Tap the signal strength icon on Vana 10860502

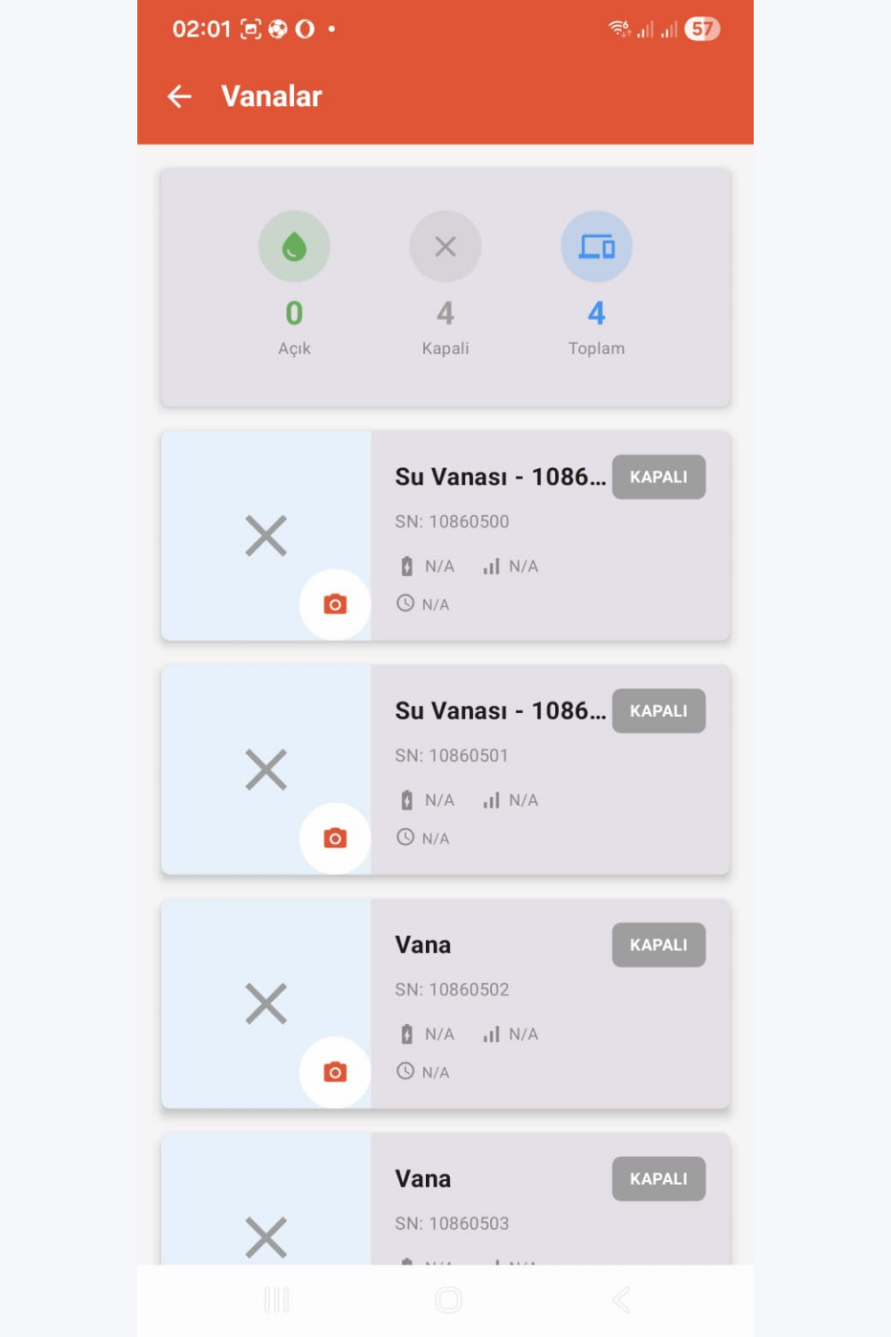(x=491, y=1034)
